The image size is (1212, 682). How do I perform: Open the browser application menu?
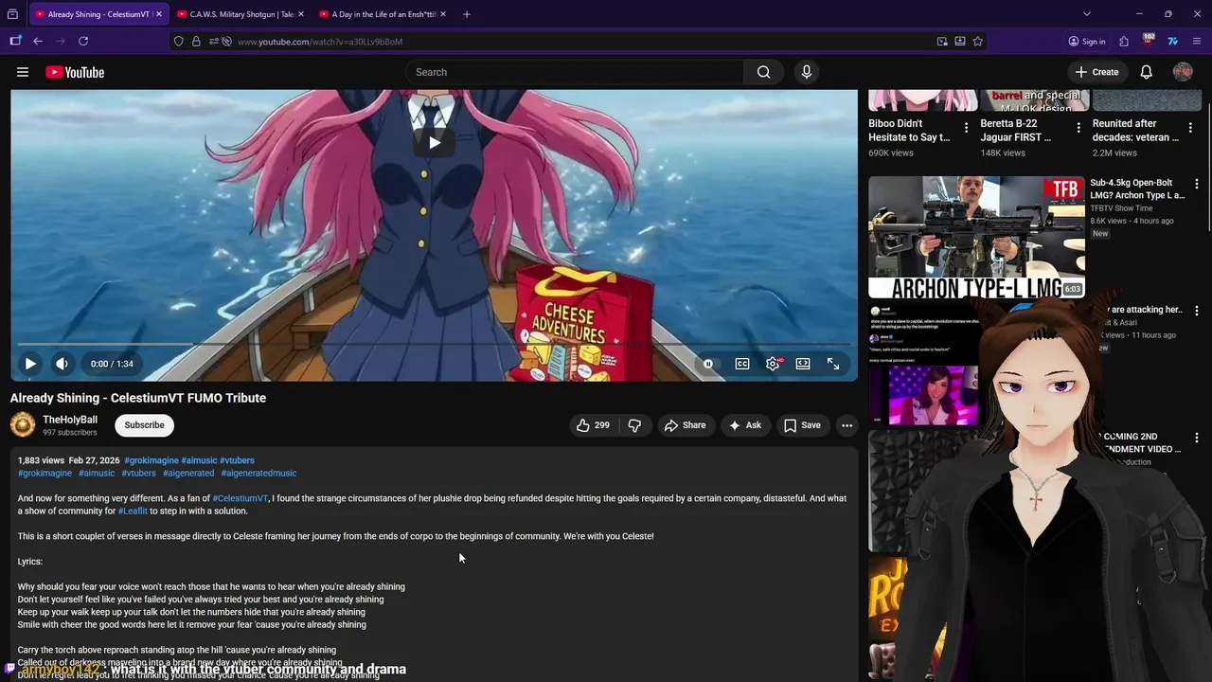pos(1198,41)
